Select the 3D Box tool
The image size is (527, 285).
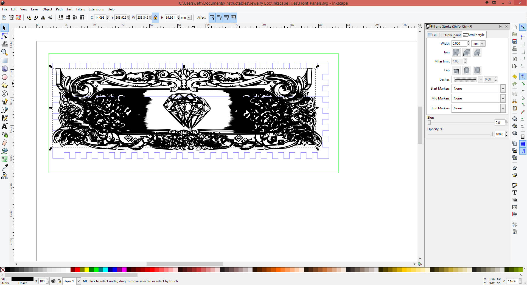pyautogui.click(x=4, y=69)
